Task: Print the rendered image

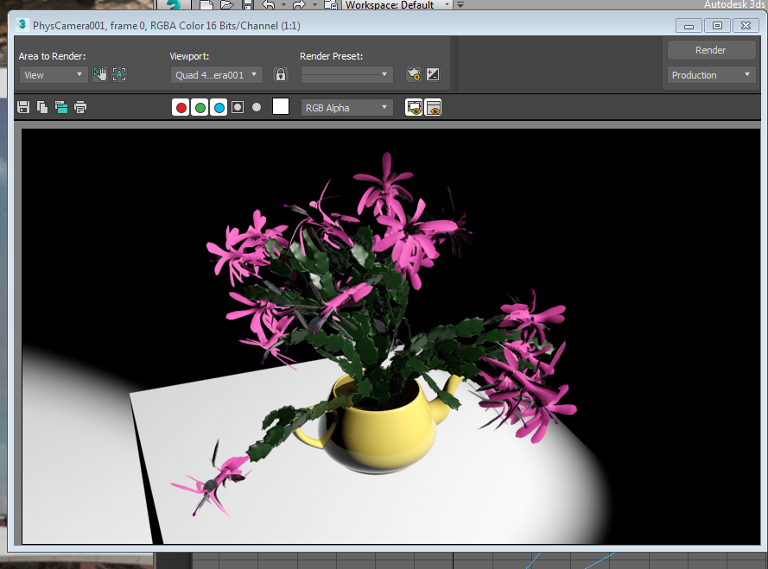Action: pyautogui.click(x=80, y=107)
